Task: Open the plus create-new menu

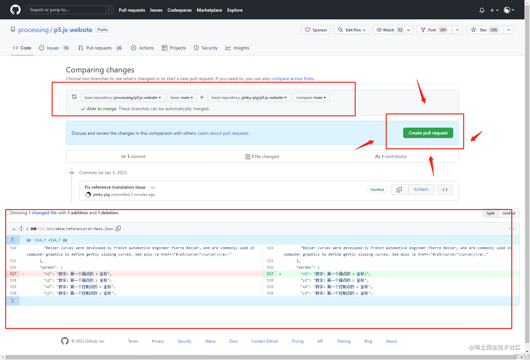Action: tap(494, 10)
